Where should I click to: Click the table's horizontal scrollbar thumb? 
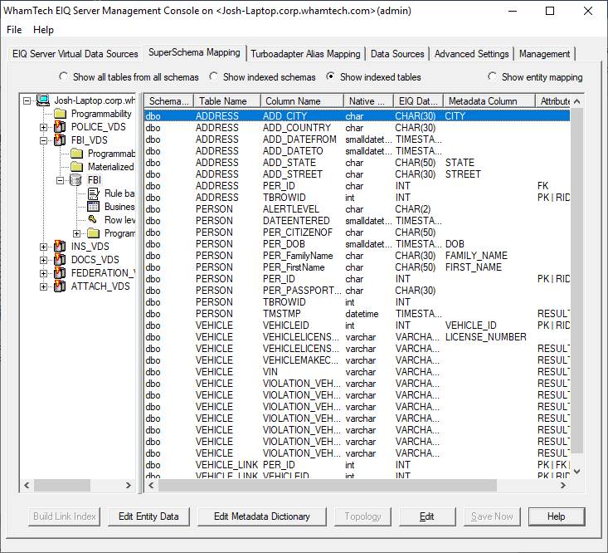pyautogui.click(x=328, y=485)
